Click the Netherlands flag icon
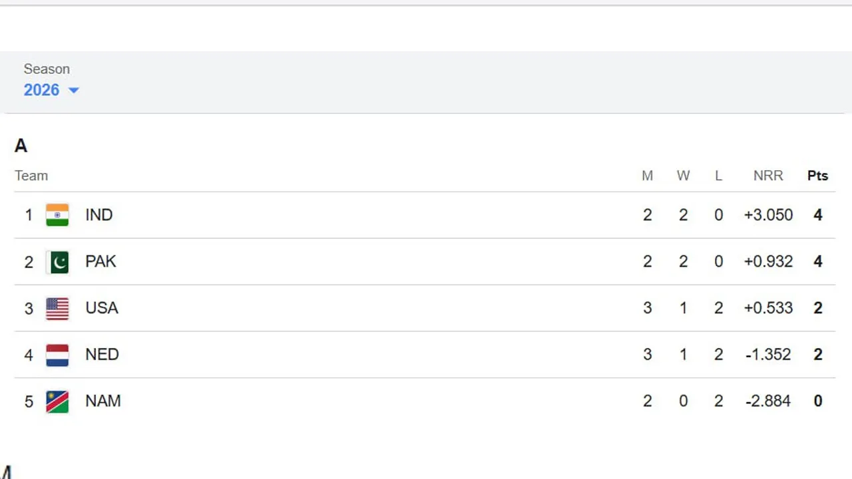The image size is (852, 479). tap(57, 355)
